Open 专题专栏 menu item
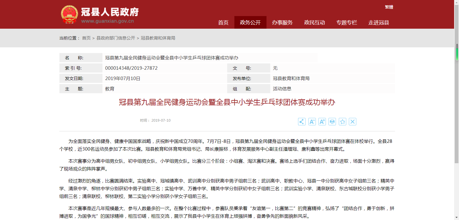This screenshot has width=459, height=220. click(347, 22)
